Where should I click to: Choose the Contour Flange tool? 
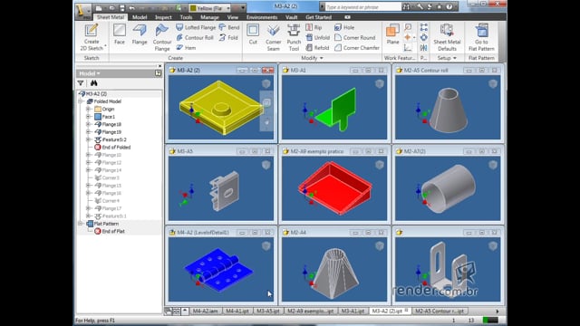coord(162,37)
